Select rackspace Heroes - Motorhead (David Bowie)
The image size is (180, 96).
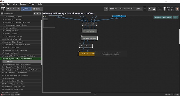[x=21, y=64]
